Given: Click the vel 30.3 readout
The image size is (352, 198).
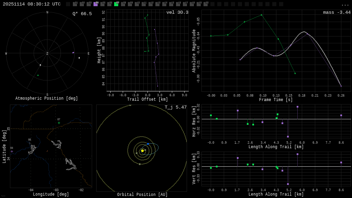Looking at the screenshot, I should (177, 12).
